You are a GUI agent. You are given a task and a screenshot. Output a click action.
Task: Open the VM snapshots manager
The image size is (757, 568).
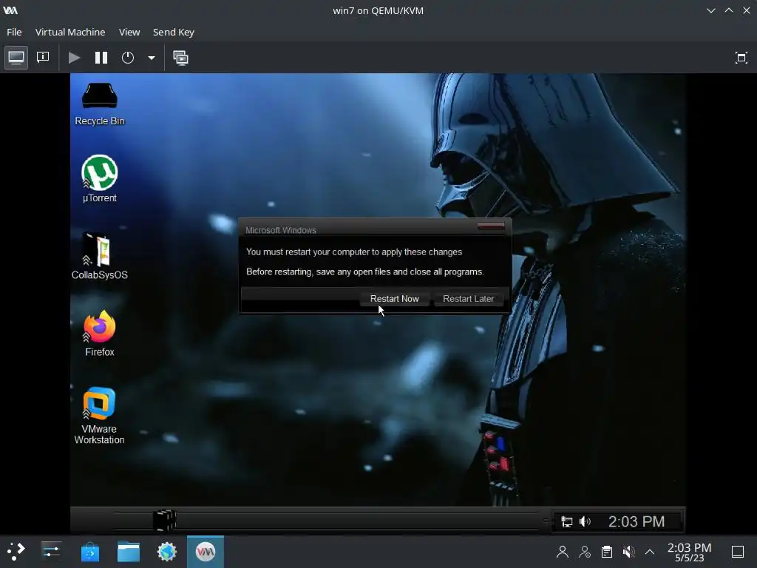180,58
